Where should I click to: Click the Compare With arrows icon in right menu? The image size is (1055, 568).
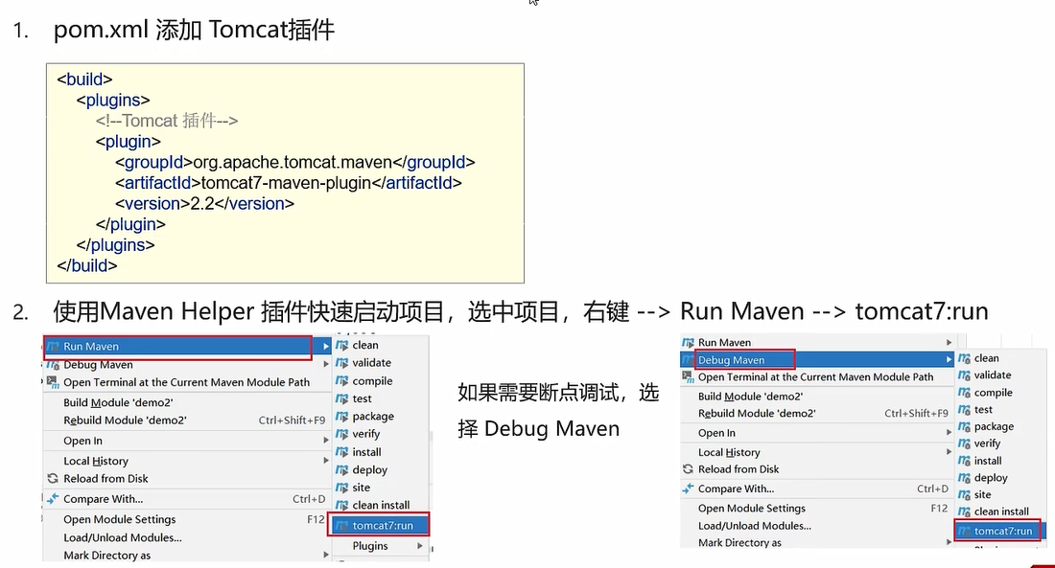pos(688,488)
